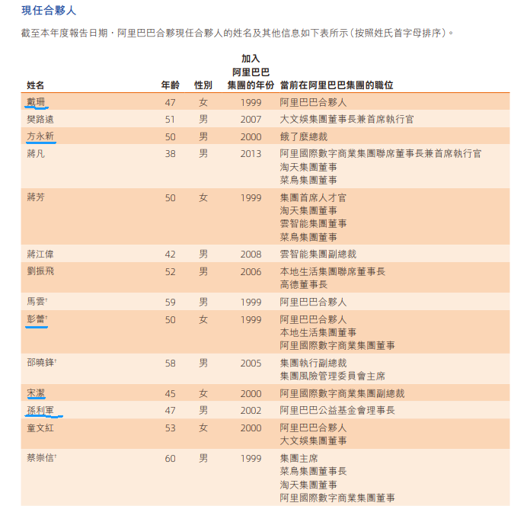
Task: Click the column header 性別
Action: coord(203,85)
